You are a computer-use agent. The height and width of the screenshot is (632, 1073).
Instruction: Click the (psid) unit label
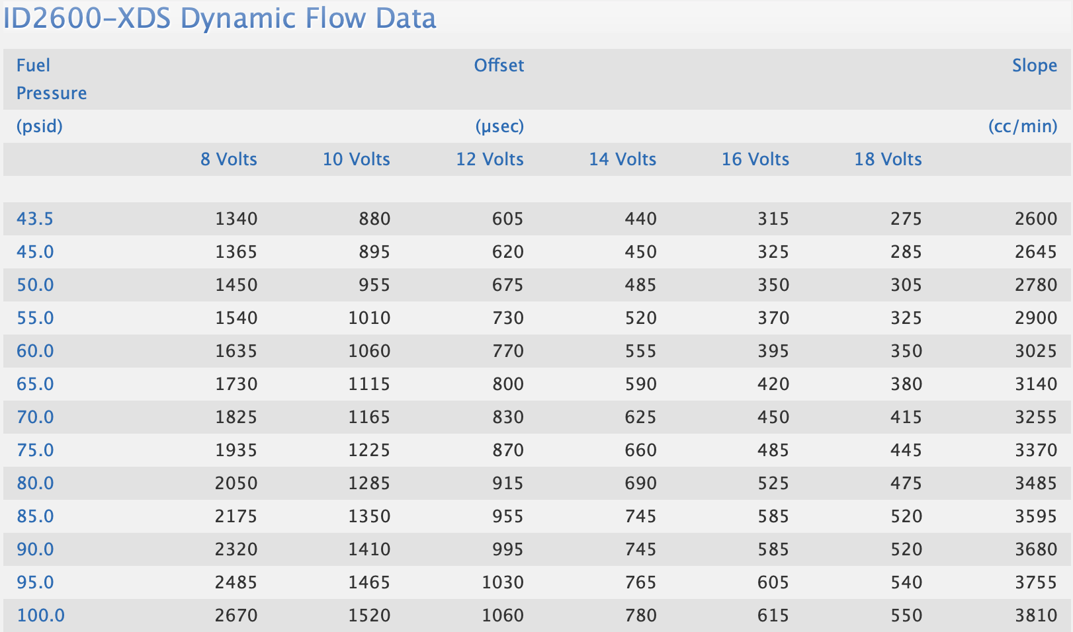pos(39,126)
